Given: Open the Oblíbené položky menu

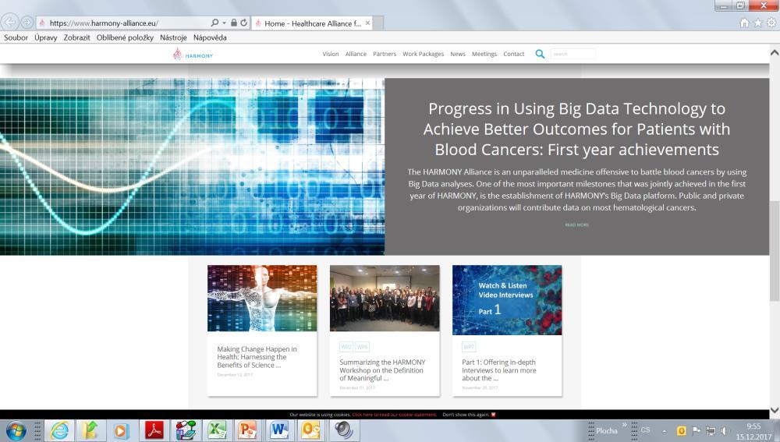Looking at the screenshot, I should 125,37.
